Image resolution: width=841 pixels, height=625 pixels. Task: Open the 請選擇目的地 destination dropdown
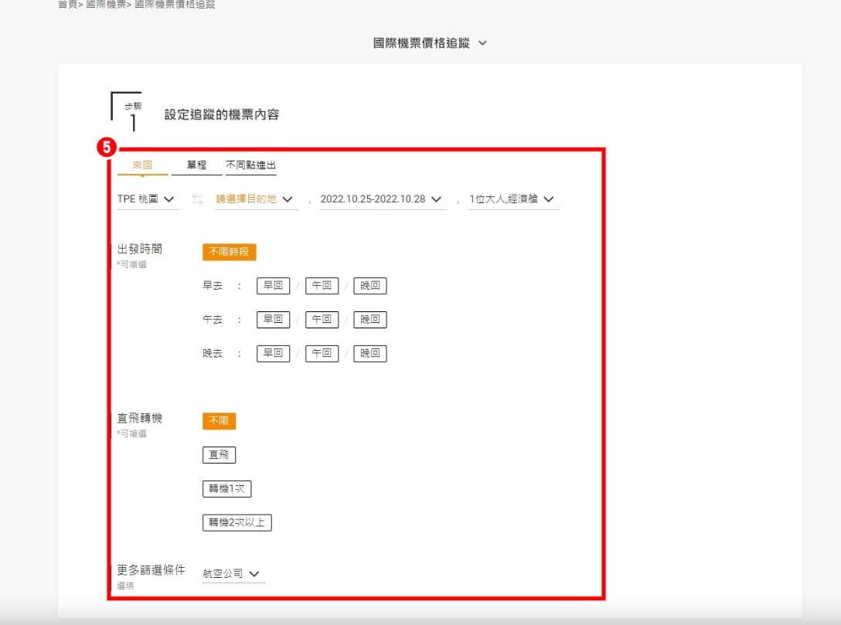coord(254,199)
